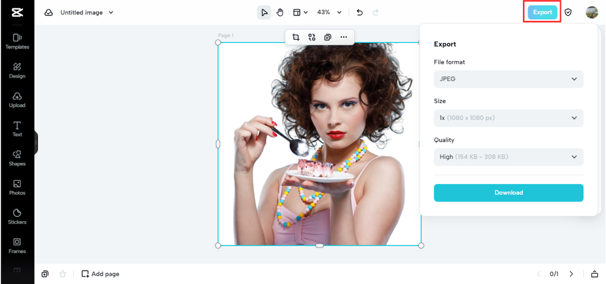Click the replace image icon in floating toolbar

pyautogui.click(x=312, y=37)
